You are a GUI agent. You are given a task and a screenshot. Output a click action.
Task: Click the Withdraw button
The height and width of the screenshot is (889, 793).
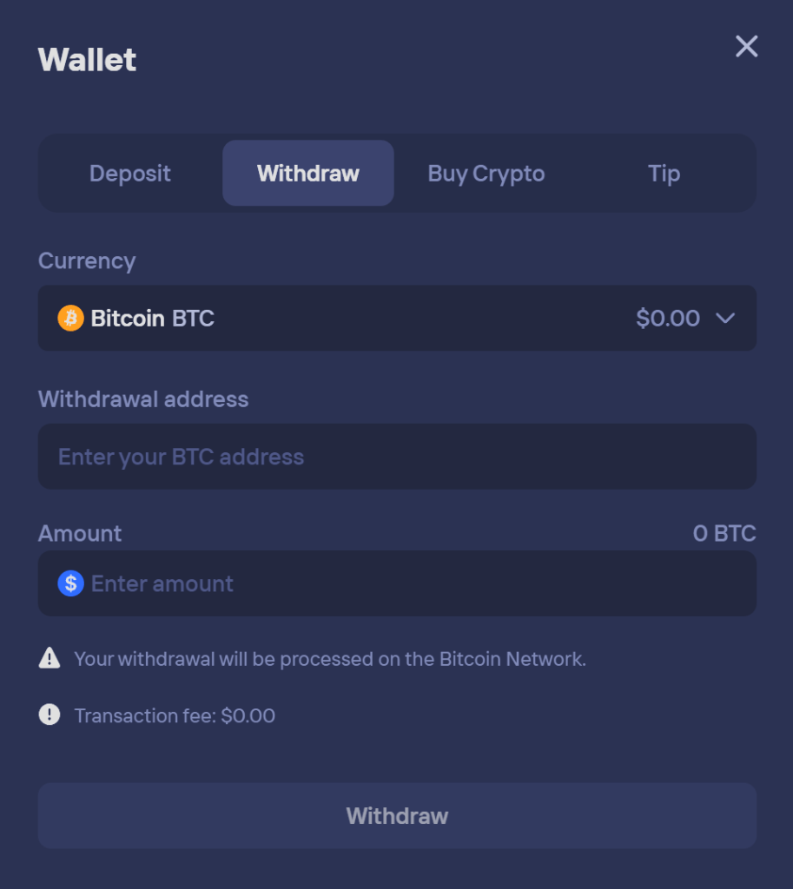click(x=396, y=815)
